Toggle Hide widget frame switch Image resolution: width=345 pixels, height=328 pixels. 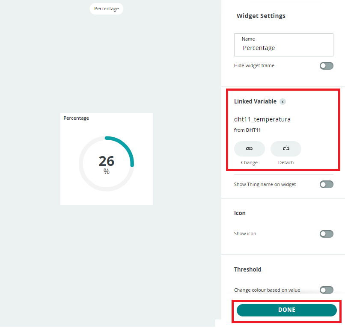click(x=326, y=66)
